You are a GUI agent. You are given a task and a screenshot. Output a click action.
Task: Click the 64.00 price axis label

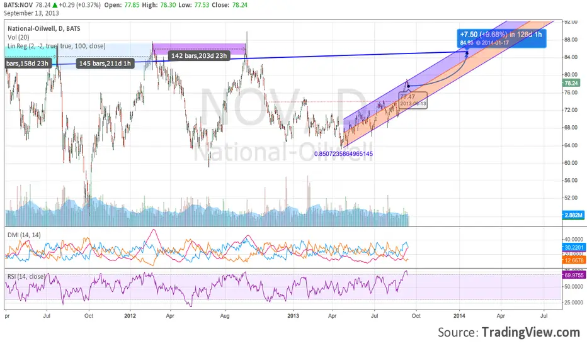[x=571, y=145]
